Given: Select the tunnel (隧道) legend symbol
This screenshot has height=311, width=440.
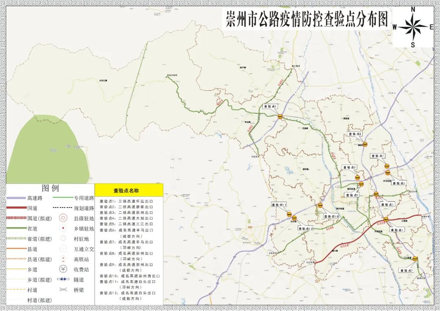Looking at the screenshot, I should pyautogui.click(x=63, y=280).
